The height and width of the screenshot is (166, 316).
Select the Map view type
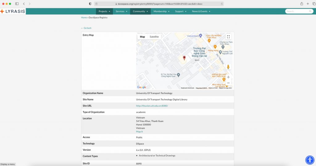click(x=142, y=37)
